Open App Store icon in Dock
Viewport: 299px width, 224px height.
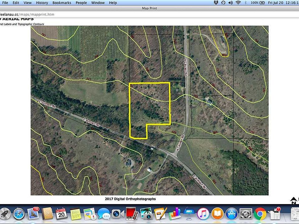[231, 214]
